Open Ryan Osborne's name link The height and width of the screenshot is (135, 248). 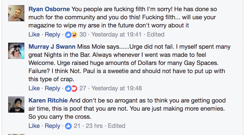coord(49,9)
